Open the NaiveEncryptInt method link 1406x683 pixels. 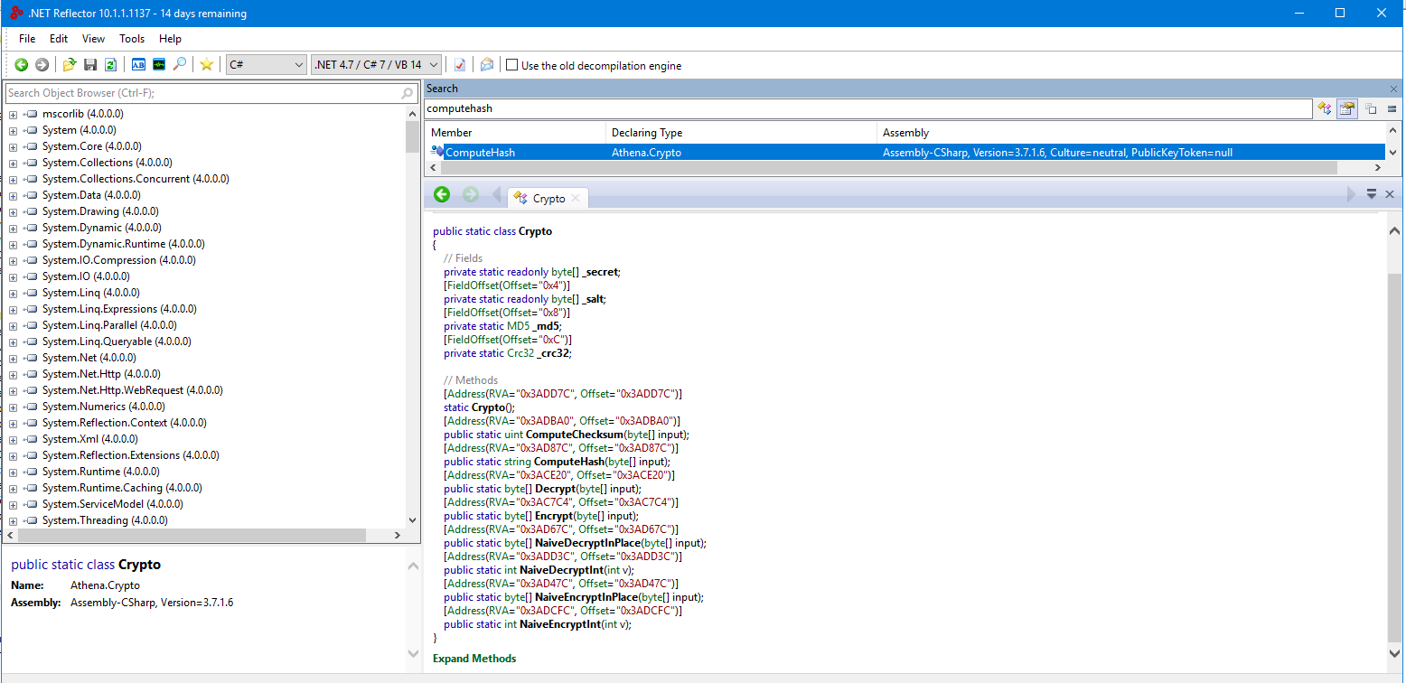[x=560, y=624]
